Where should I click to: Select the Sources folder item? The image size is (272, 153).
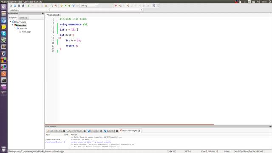[x=23, y=28]
